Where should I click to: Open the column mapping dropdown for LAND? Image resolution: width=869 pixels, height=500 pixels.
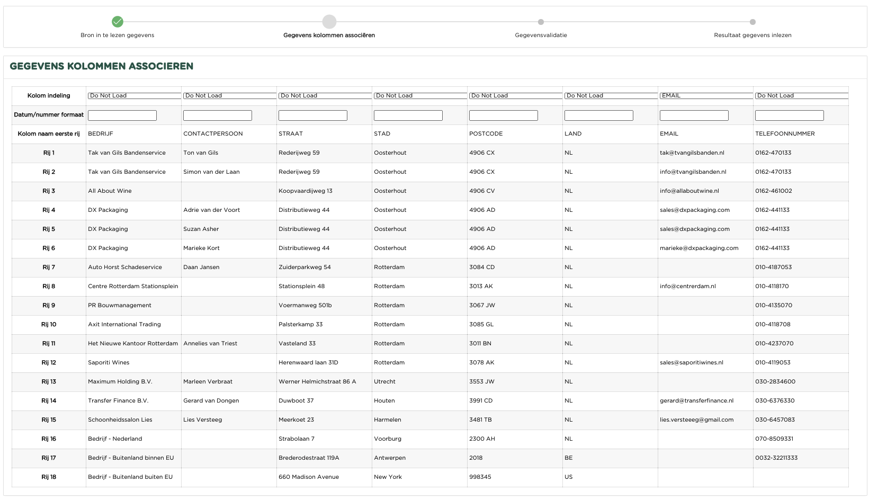click(611, 96)
